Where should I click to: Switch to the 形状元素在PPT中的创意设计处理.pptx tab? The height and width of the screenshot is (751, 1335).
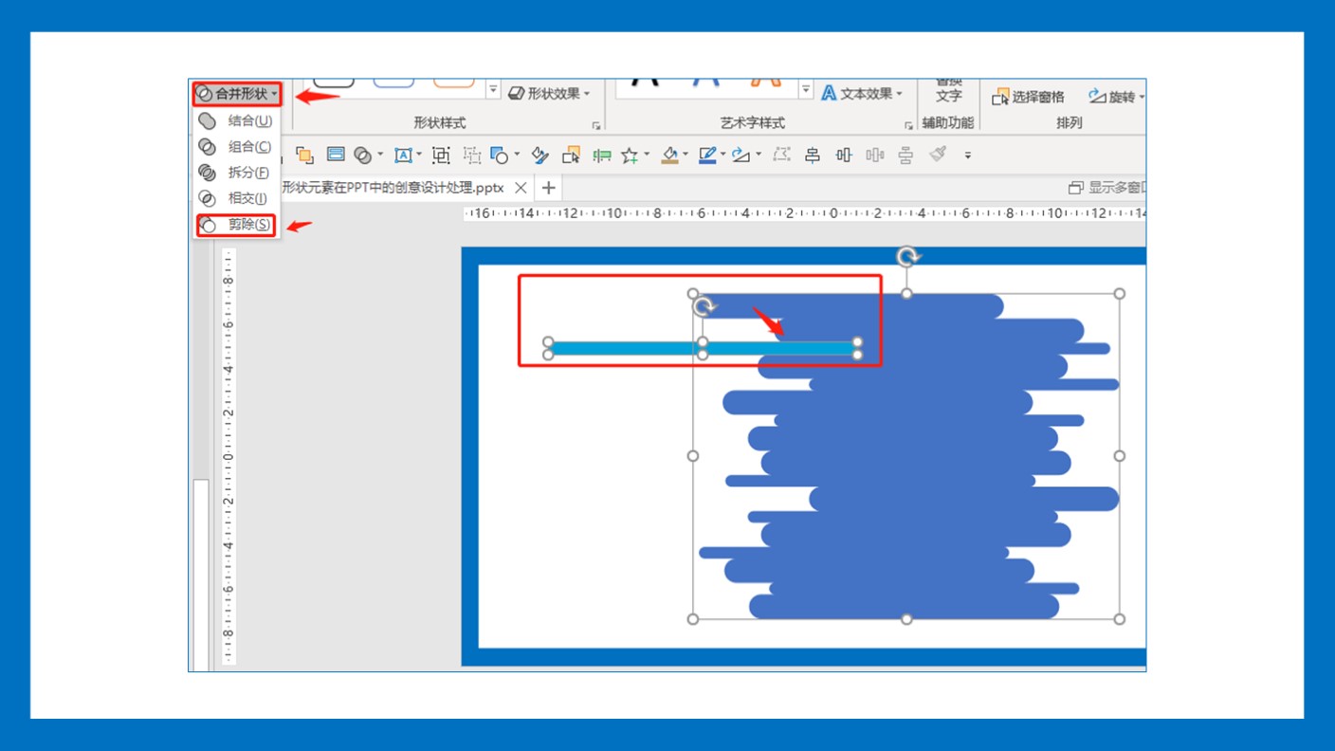(393, 188)
